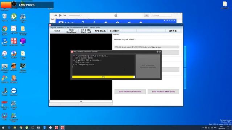Open the TeamViewer desktop icon

click(14, 92)
